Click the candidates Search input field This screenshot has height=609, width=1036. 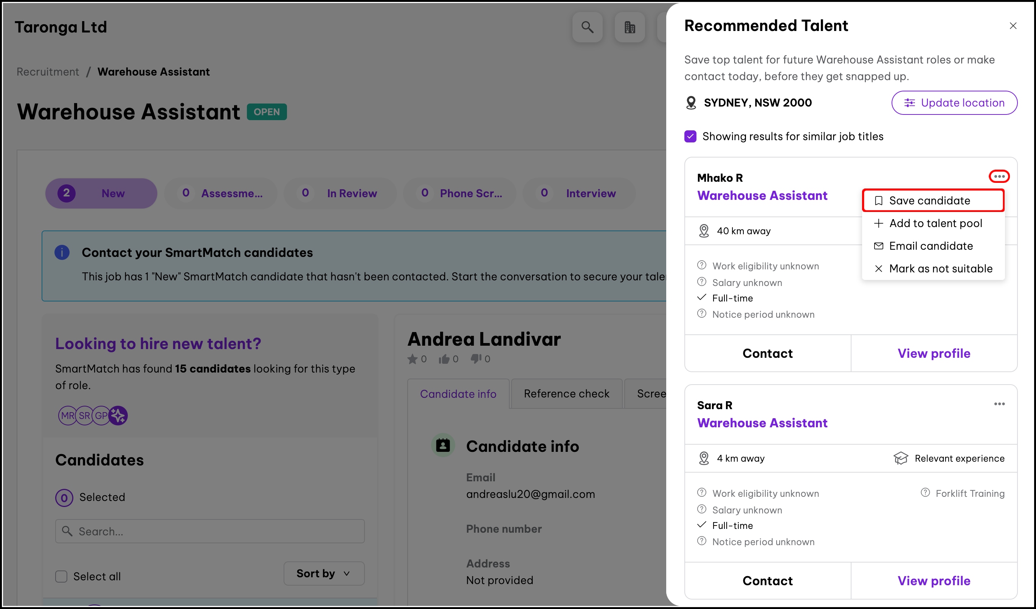(x=210, y=532)
